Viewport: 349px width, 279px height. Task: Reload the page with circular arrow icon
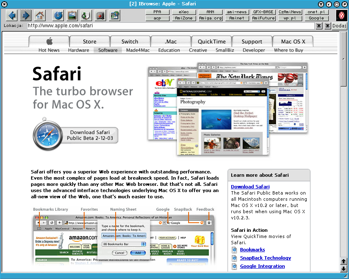tap(58, 15)
